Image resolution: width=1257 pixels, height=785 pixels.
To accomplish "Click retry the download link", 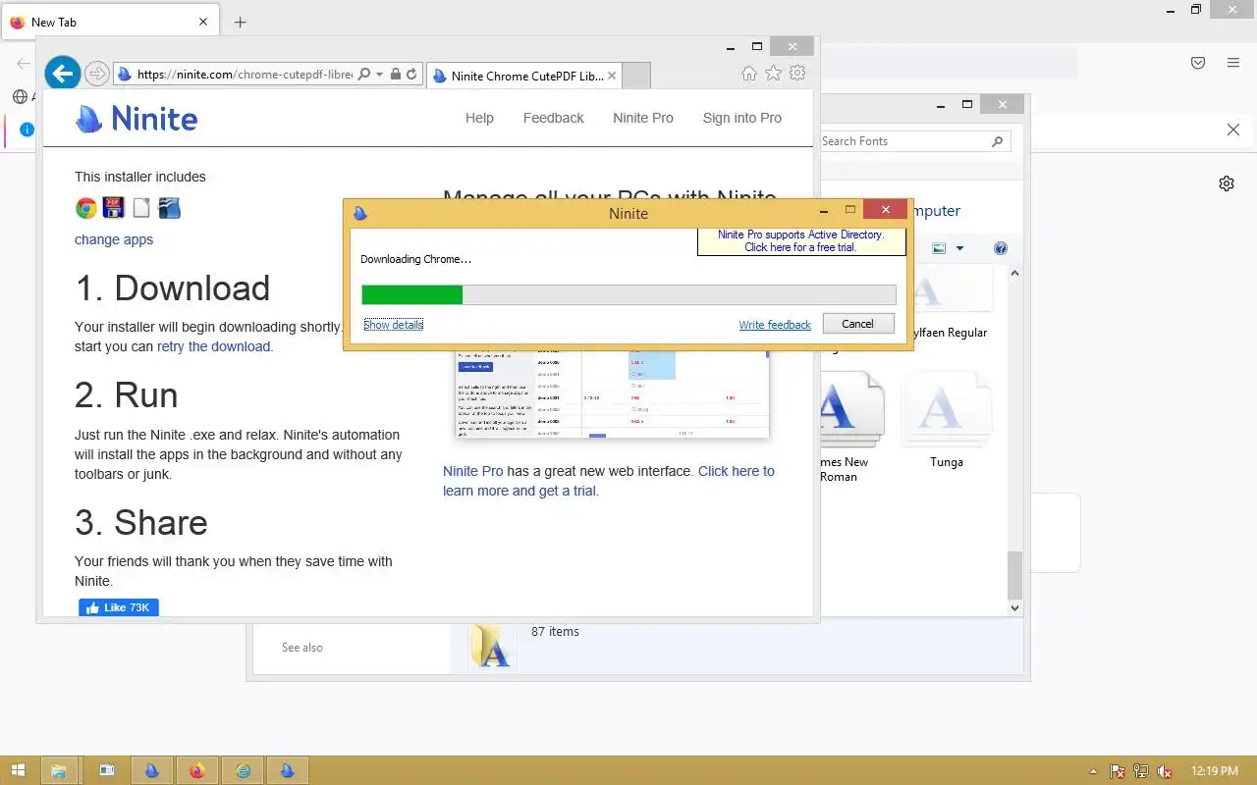I will pyautogui.click(x=214, y=346).
